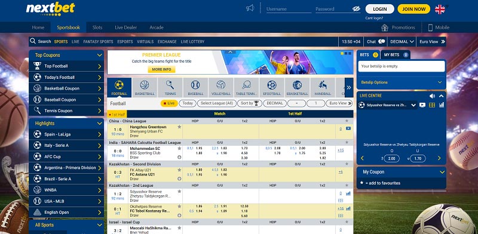Mute the Live Centre sound icon
478x234 pixels.
pyautogui.click(x=432, y=96)
